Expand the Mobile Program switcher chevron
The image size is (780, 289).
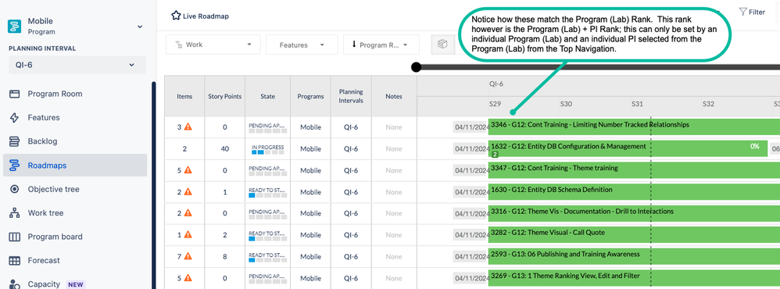pos(140,27)
